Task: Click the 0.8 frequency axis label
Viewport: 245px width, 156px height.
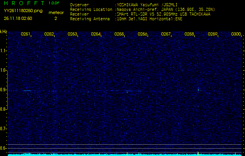Action: click(3, 109)
